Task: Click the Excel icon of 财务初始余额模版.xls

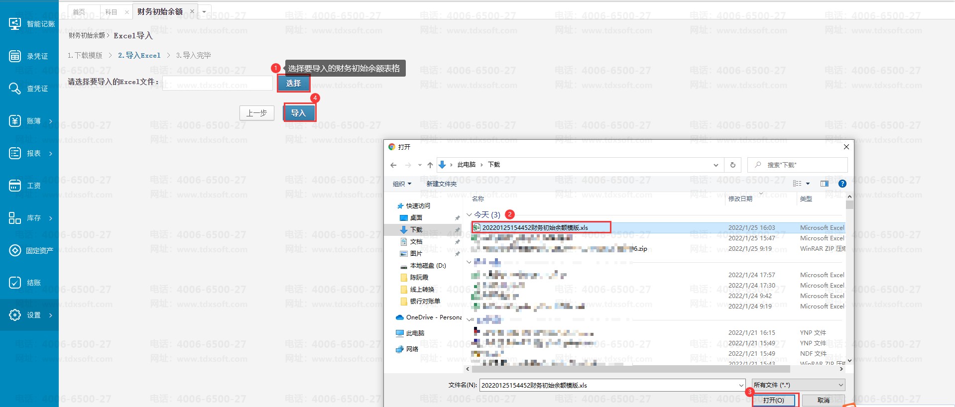Action: point(477,227)
